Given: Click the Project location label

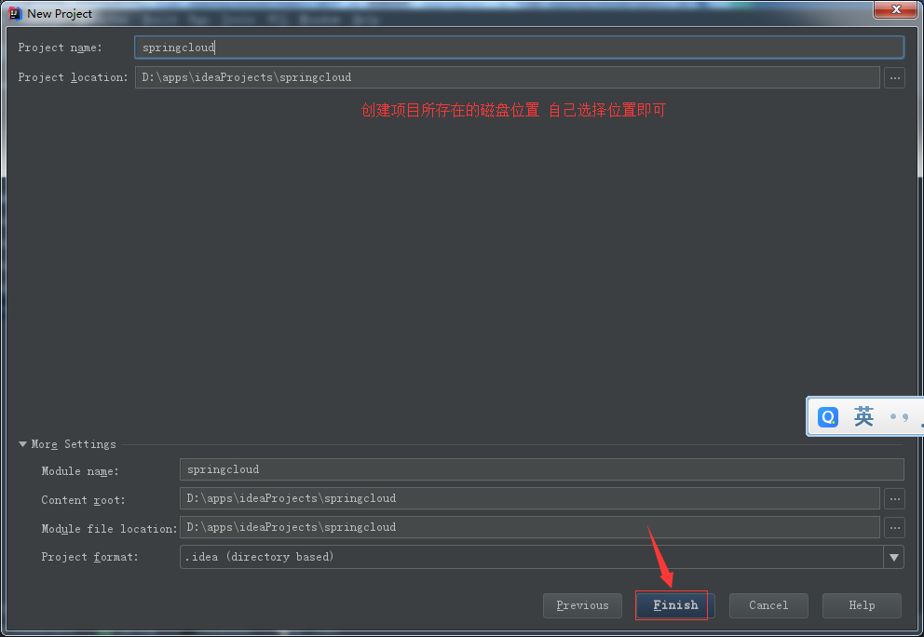Looking at the screenshot, I should 73,77.
